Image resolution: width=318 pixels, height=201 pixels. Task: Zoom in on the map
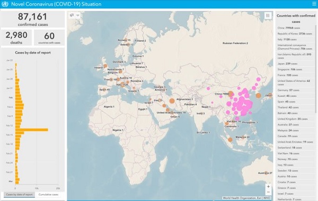point(268,186)
